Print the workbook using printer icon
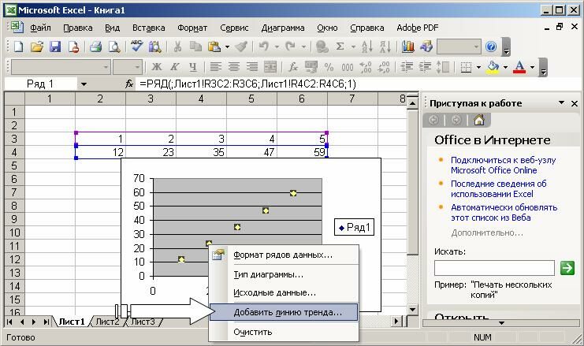The width and height of the screenshot is (584, 346). pyautogui.click(x=95, y=47)
